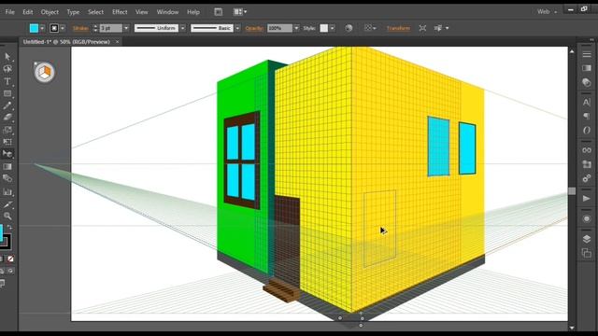Select the Scale tool
Screen dimensions: 598x336
coord(7,130)
